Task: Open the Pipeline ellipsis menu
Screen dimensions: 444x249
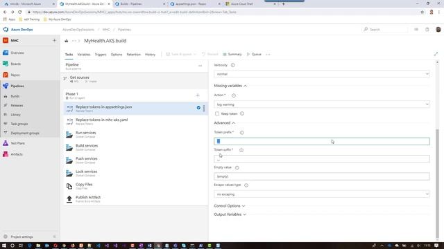Action: pyautogui.click(x=200, y=66)
